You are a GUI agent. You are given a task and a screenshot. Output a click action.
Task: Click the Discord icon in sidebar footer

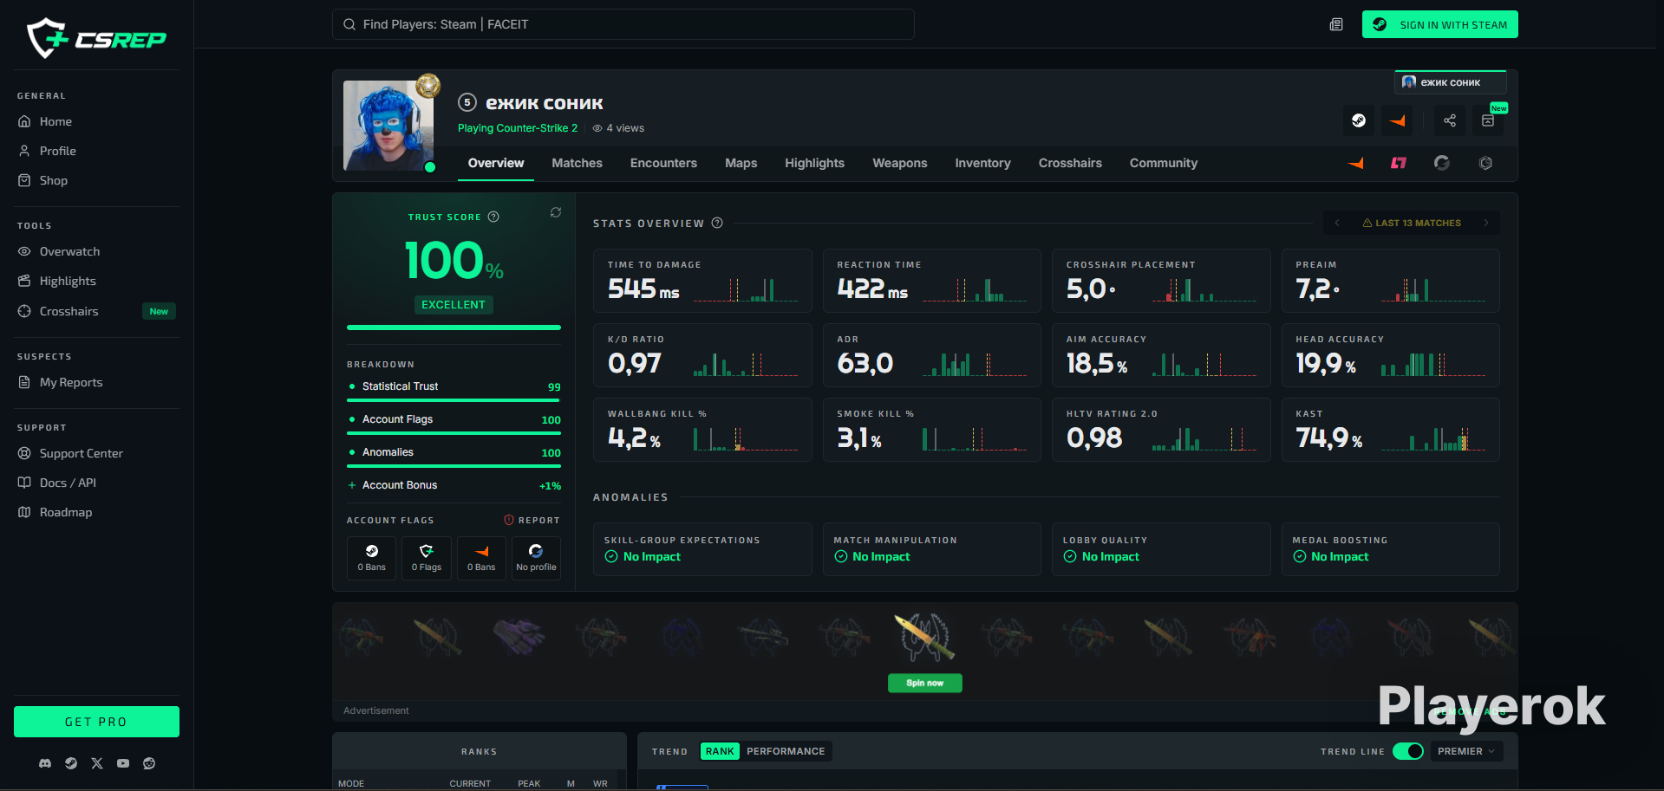coord(45,763)
